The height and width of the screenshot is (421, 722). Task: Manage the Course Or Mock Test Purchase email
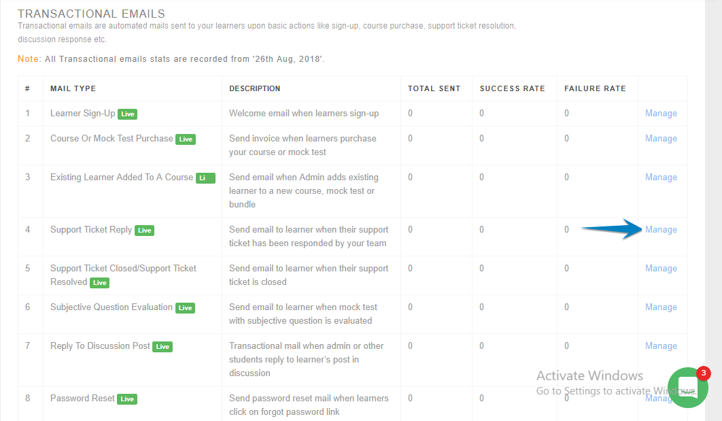coord(661,139)
